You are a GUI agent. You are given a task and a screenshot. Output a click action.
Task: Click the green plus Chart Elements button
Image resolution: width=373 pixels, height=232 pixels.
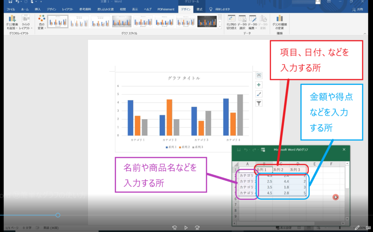(x=259, y=85)
